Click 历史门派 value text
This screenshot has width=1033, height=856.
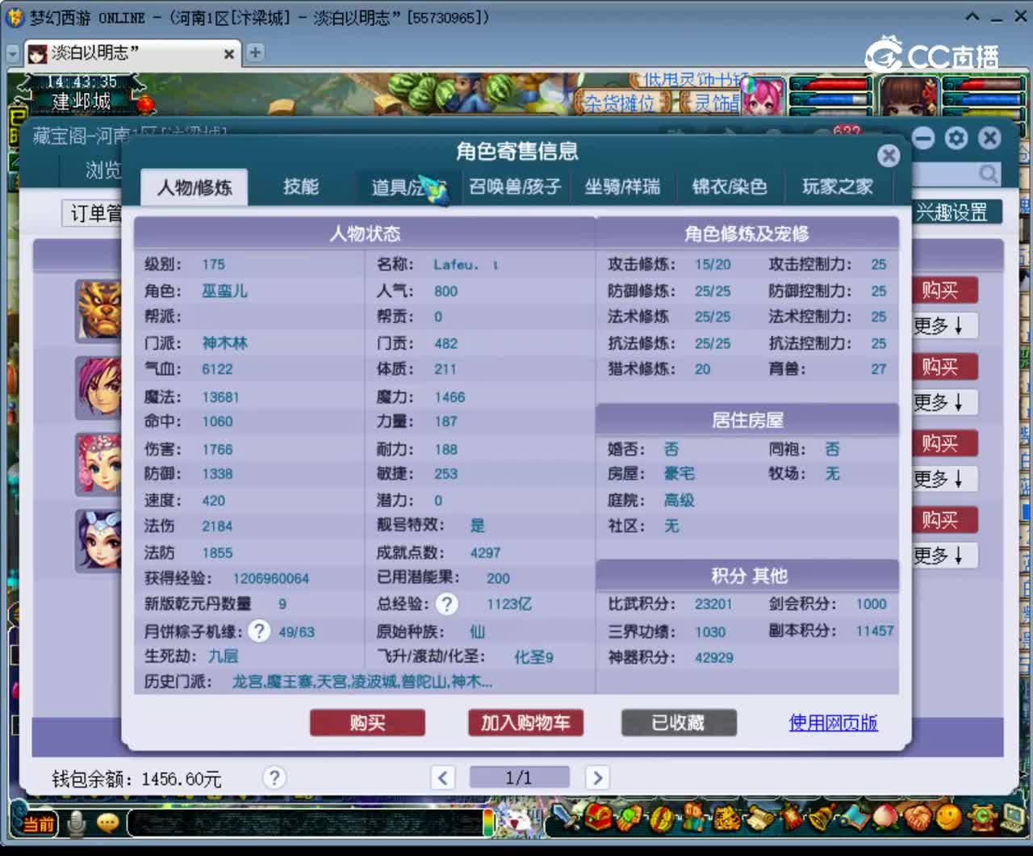pos(362,682)
